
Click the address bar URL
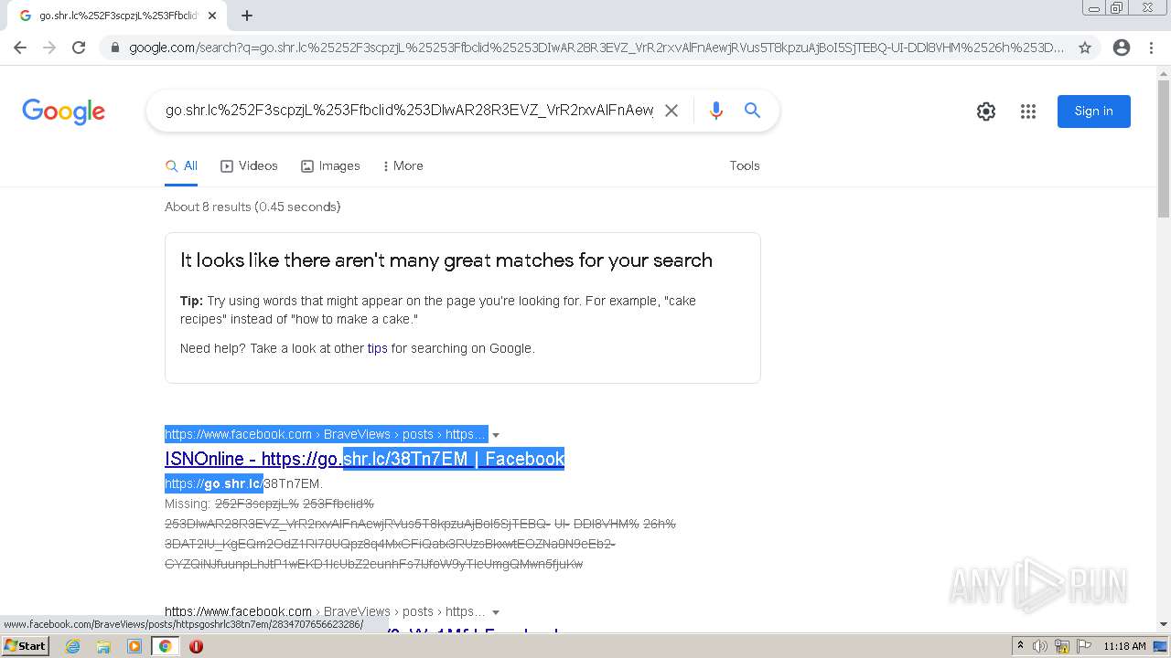pyautogui.click(x=596, y=48)
